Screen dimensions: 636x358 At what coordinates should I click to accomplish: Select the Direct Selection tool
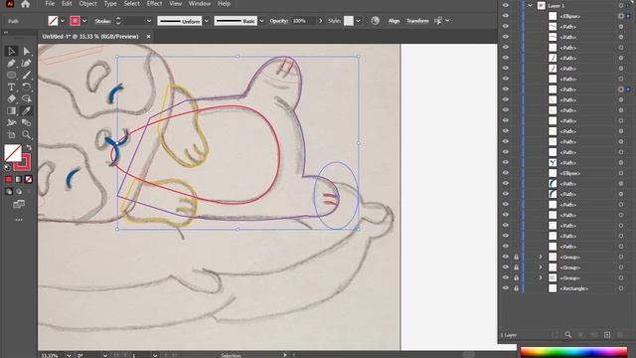(x=27, y=51)
